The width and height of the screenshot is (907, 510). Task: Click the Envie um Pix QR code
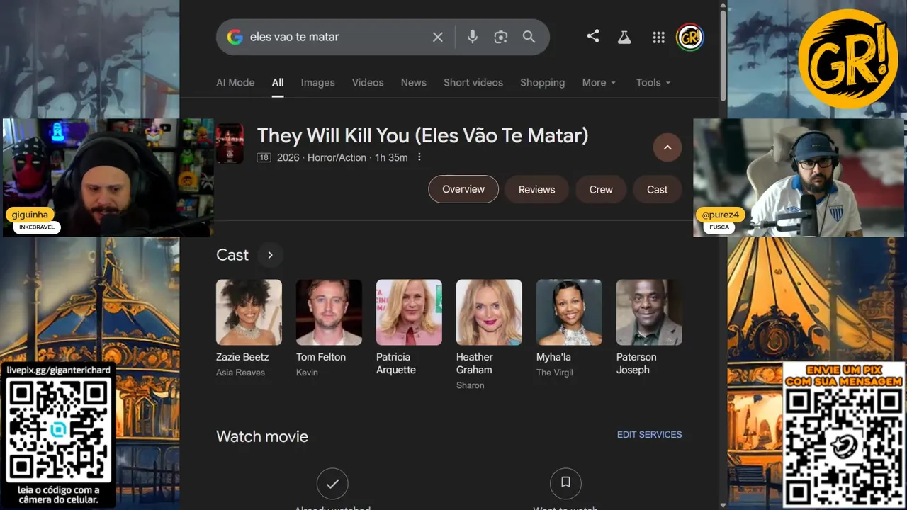(x=844, y=447)
